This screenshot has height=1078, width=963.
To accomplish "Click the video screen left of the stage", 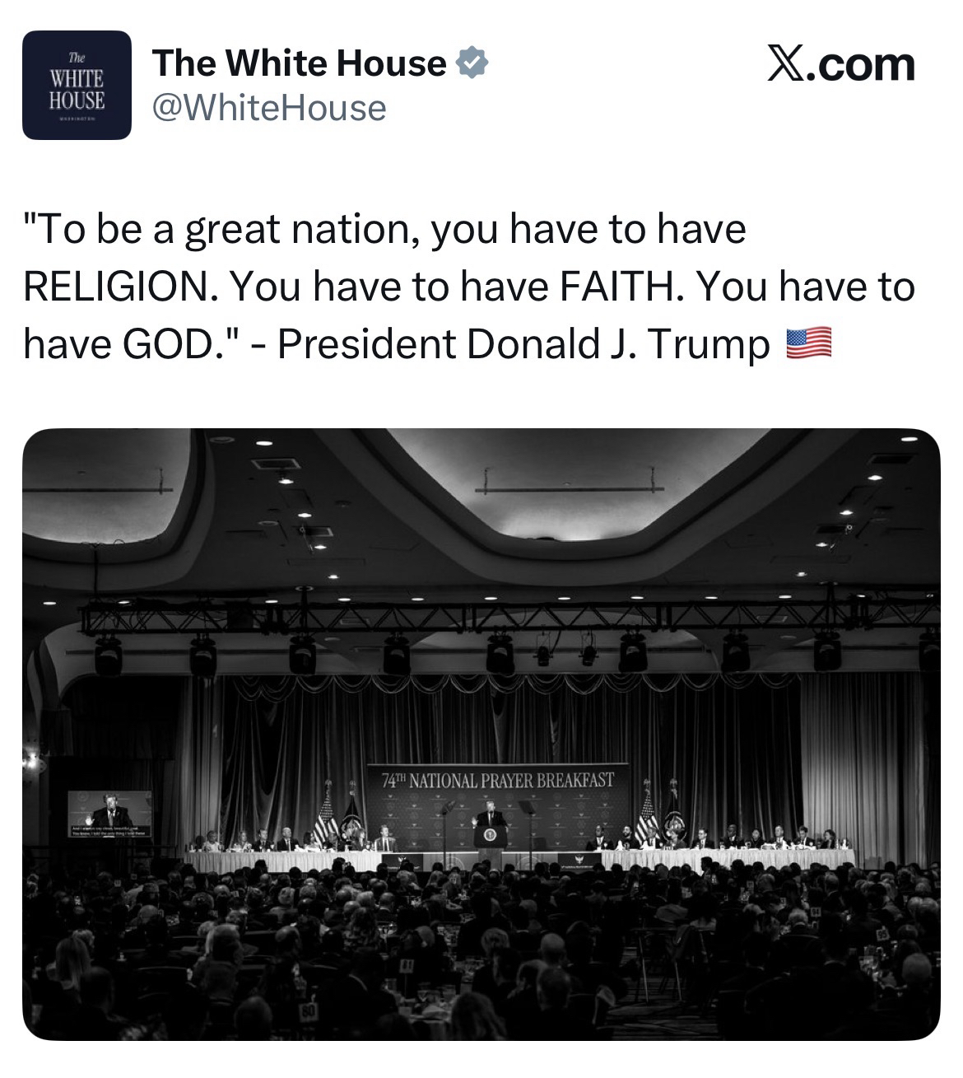I will click(110, 812).
